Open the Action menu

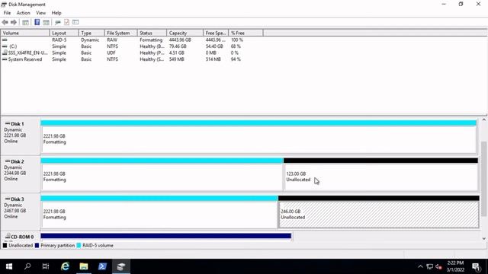[x=24, y=13]
